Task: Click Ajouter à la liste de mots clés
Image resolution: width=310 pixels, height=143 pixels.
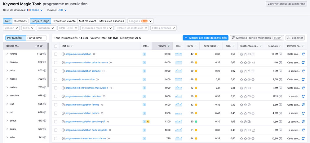Action: (x=206, y=38)
